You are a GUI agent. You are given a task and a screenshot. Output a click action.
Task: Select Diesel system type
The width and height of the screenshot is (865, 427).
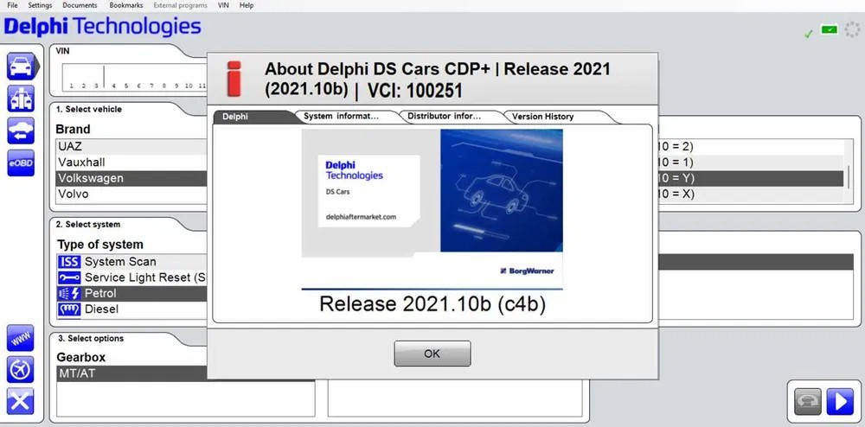click(x=131, y=309)
